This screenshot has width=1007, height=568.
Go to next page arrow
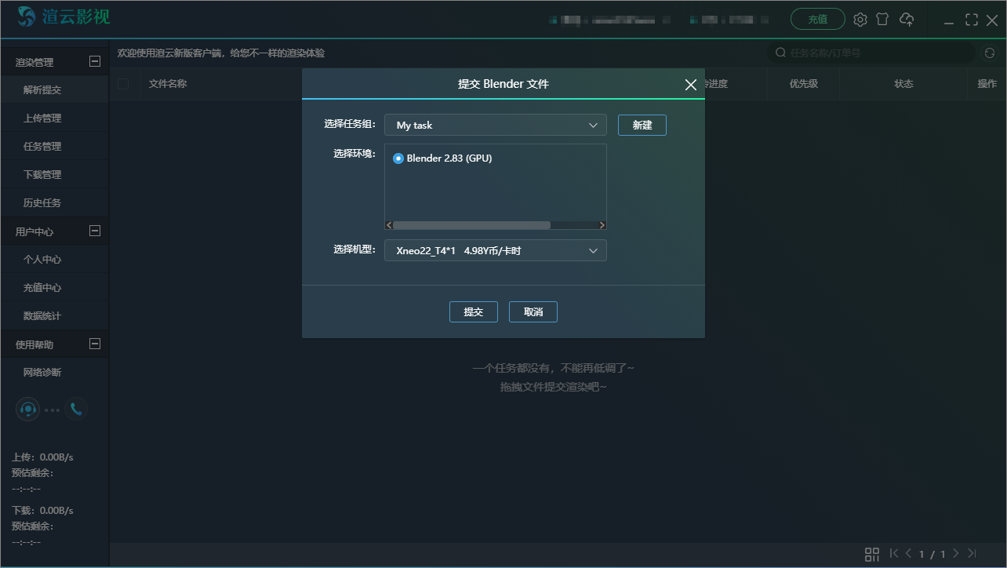point(955,554)
